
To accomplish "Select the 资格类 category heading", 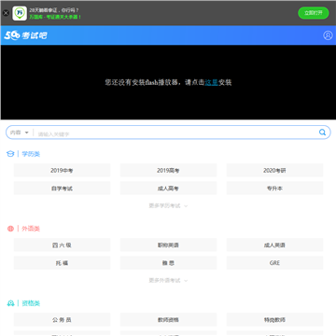I will coord(31,303).
